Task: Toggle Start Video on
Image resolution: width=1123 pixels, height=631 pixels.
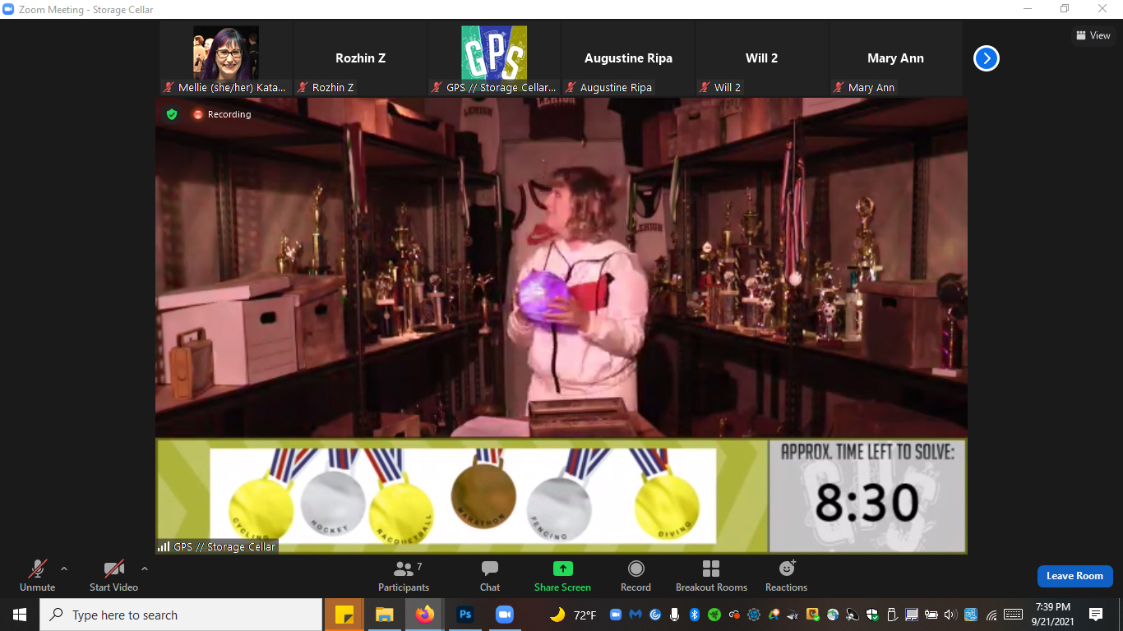Action: 113,575
